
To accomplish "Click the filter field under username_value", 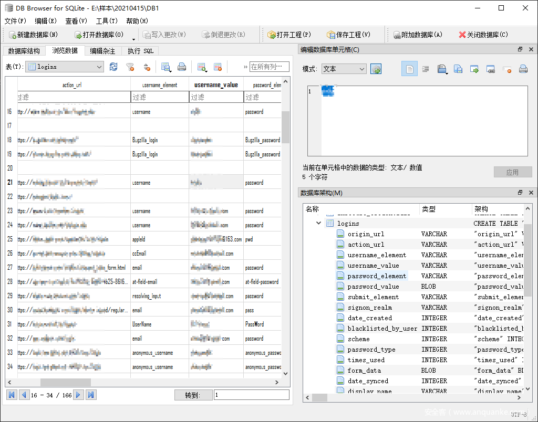I will pyautogui.click(x=216, y=97).
